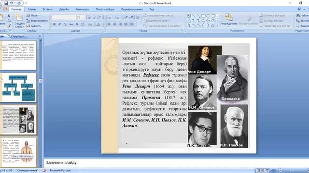Select the triangle shape in gallery
This screenshot has height=173, width=309.
(189, 21)
